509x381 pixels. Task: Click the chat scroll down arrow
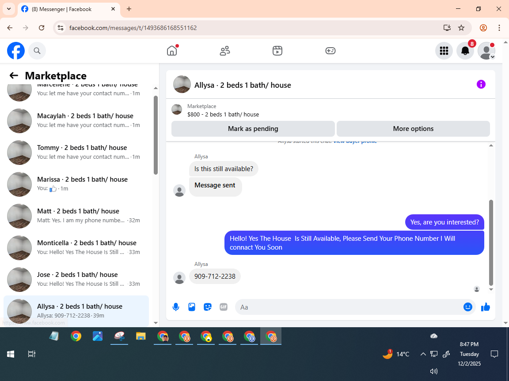tap(491, 289)
